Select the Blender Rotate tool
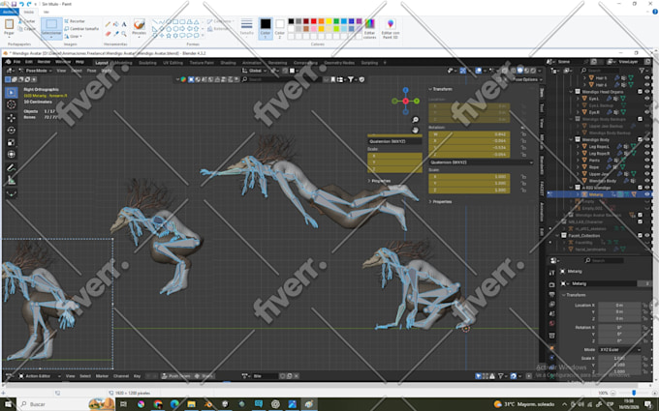The image size is (659, 411). (12, 130)
